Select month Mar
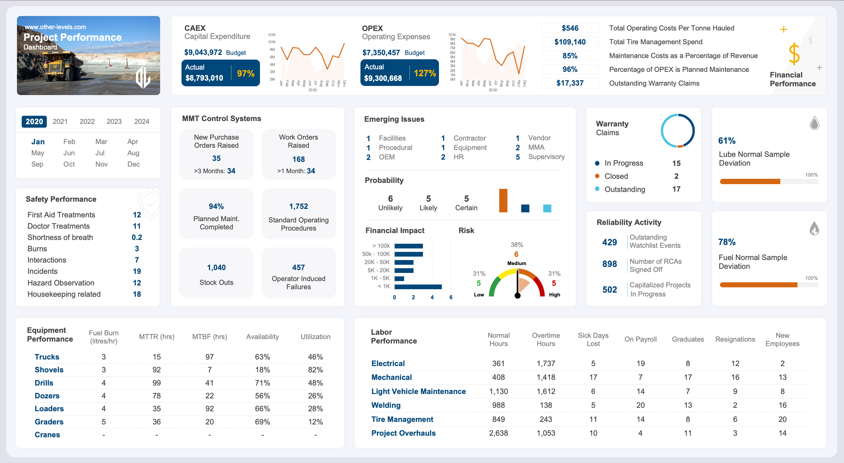Image resolution: width=844 pixels, height=463 pixels. click(x=101, y=142)
